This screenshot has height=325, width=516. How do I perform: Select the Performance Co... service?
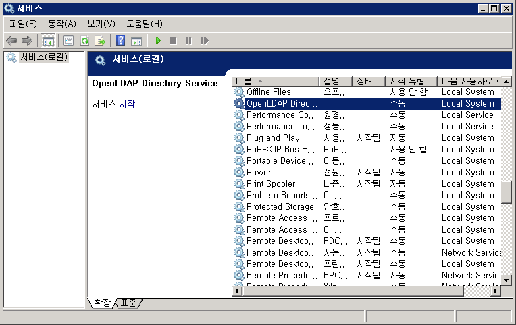(x=367, y=115)
